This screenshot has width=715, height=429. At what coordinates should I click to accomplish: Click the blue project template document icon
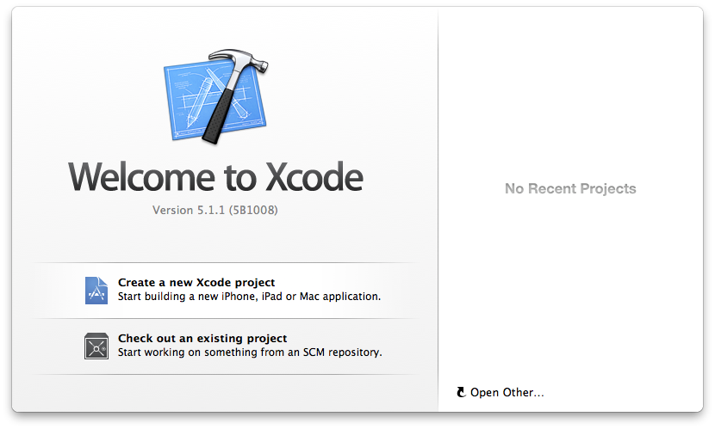(x=96, y=291)
